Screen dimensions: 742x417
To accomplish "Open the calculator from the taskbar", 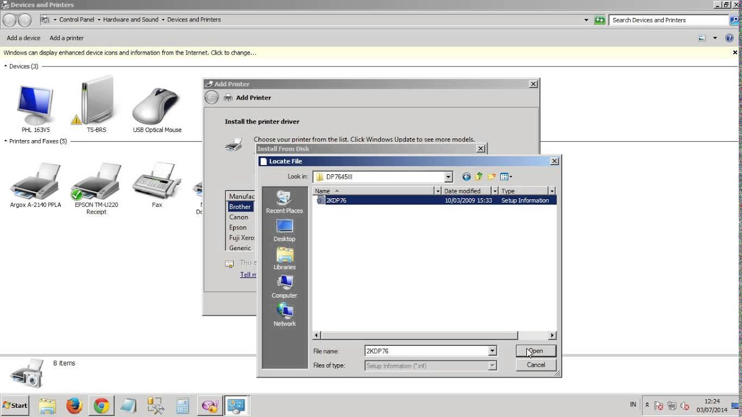I will click(x=183, y=405).
